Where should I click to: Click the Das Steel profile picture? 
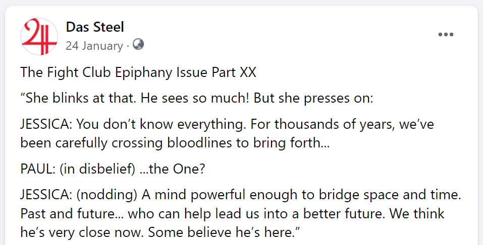click(38, 36)
